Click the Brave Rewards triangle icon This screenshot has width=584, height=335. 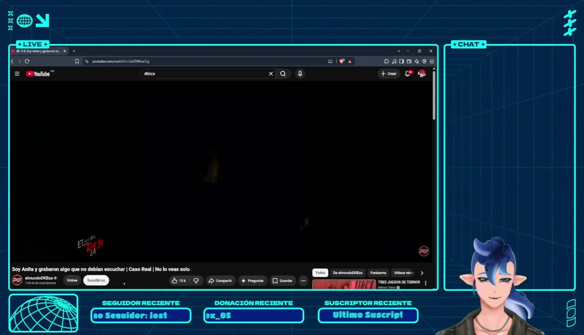[350, 61]
